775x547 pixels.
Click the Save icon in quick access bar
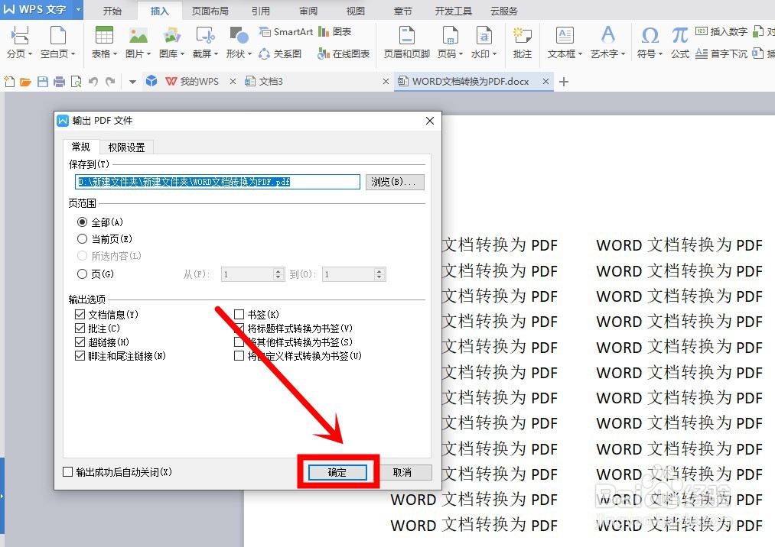point(42,81)
